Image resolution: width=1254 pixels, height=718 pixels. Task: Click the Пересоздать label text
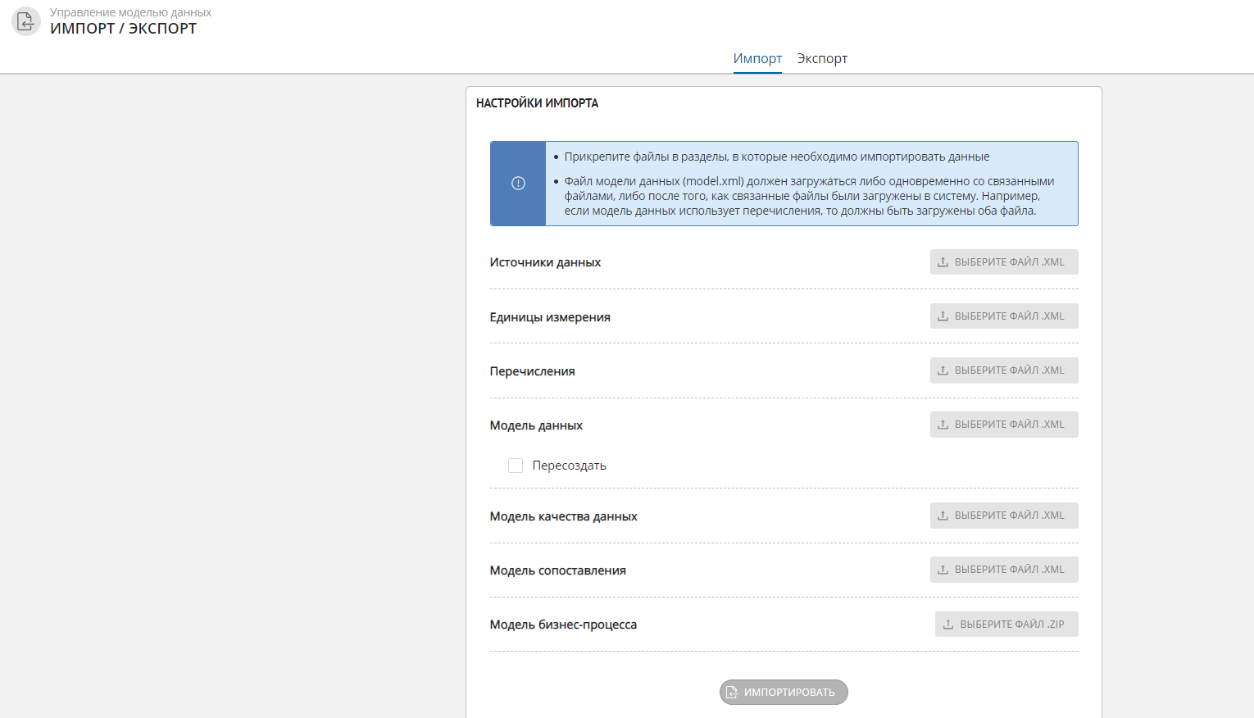click(x=569, y=466)
